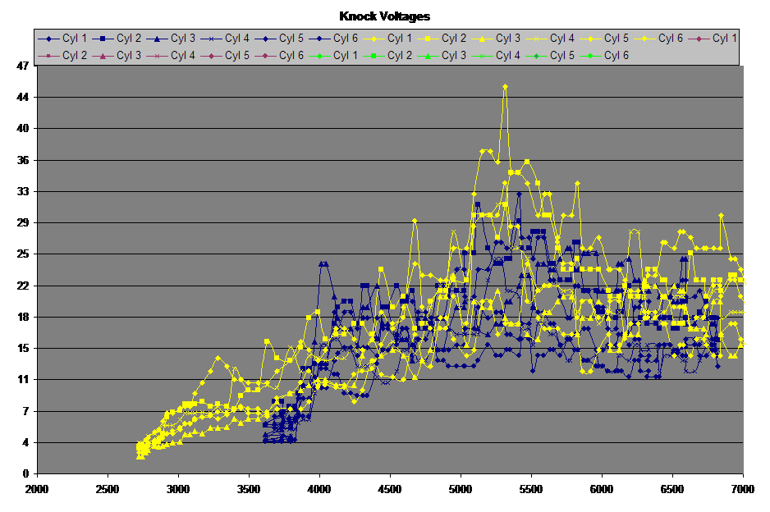This screenshot has width=770, height=512.
Task: Click x-axis label 5500
Action: pyautogui.click(x=531, y=489)
